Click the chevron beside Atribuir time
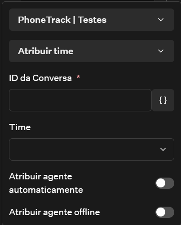Viewport: 181px width, 225px height. (161, 51)
